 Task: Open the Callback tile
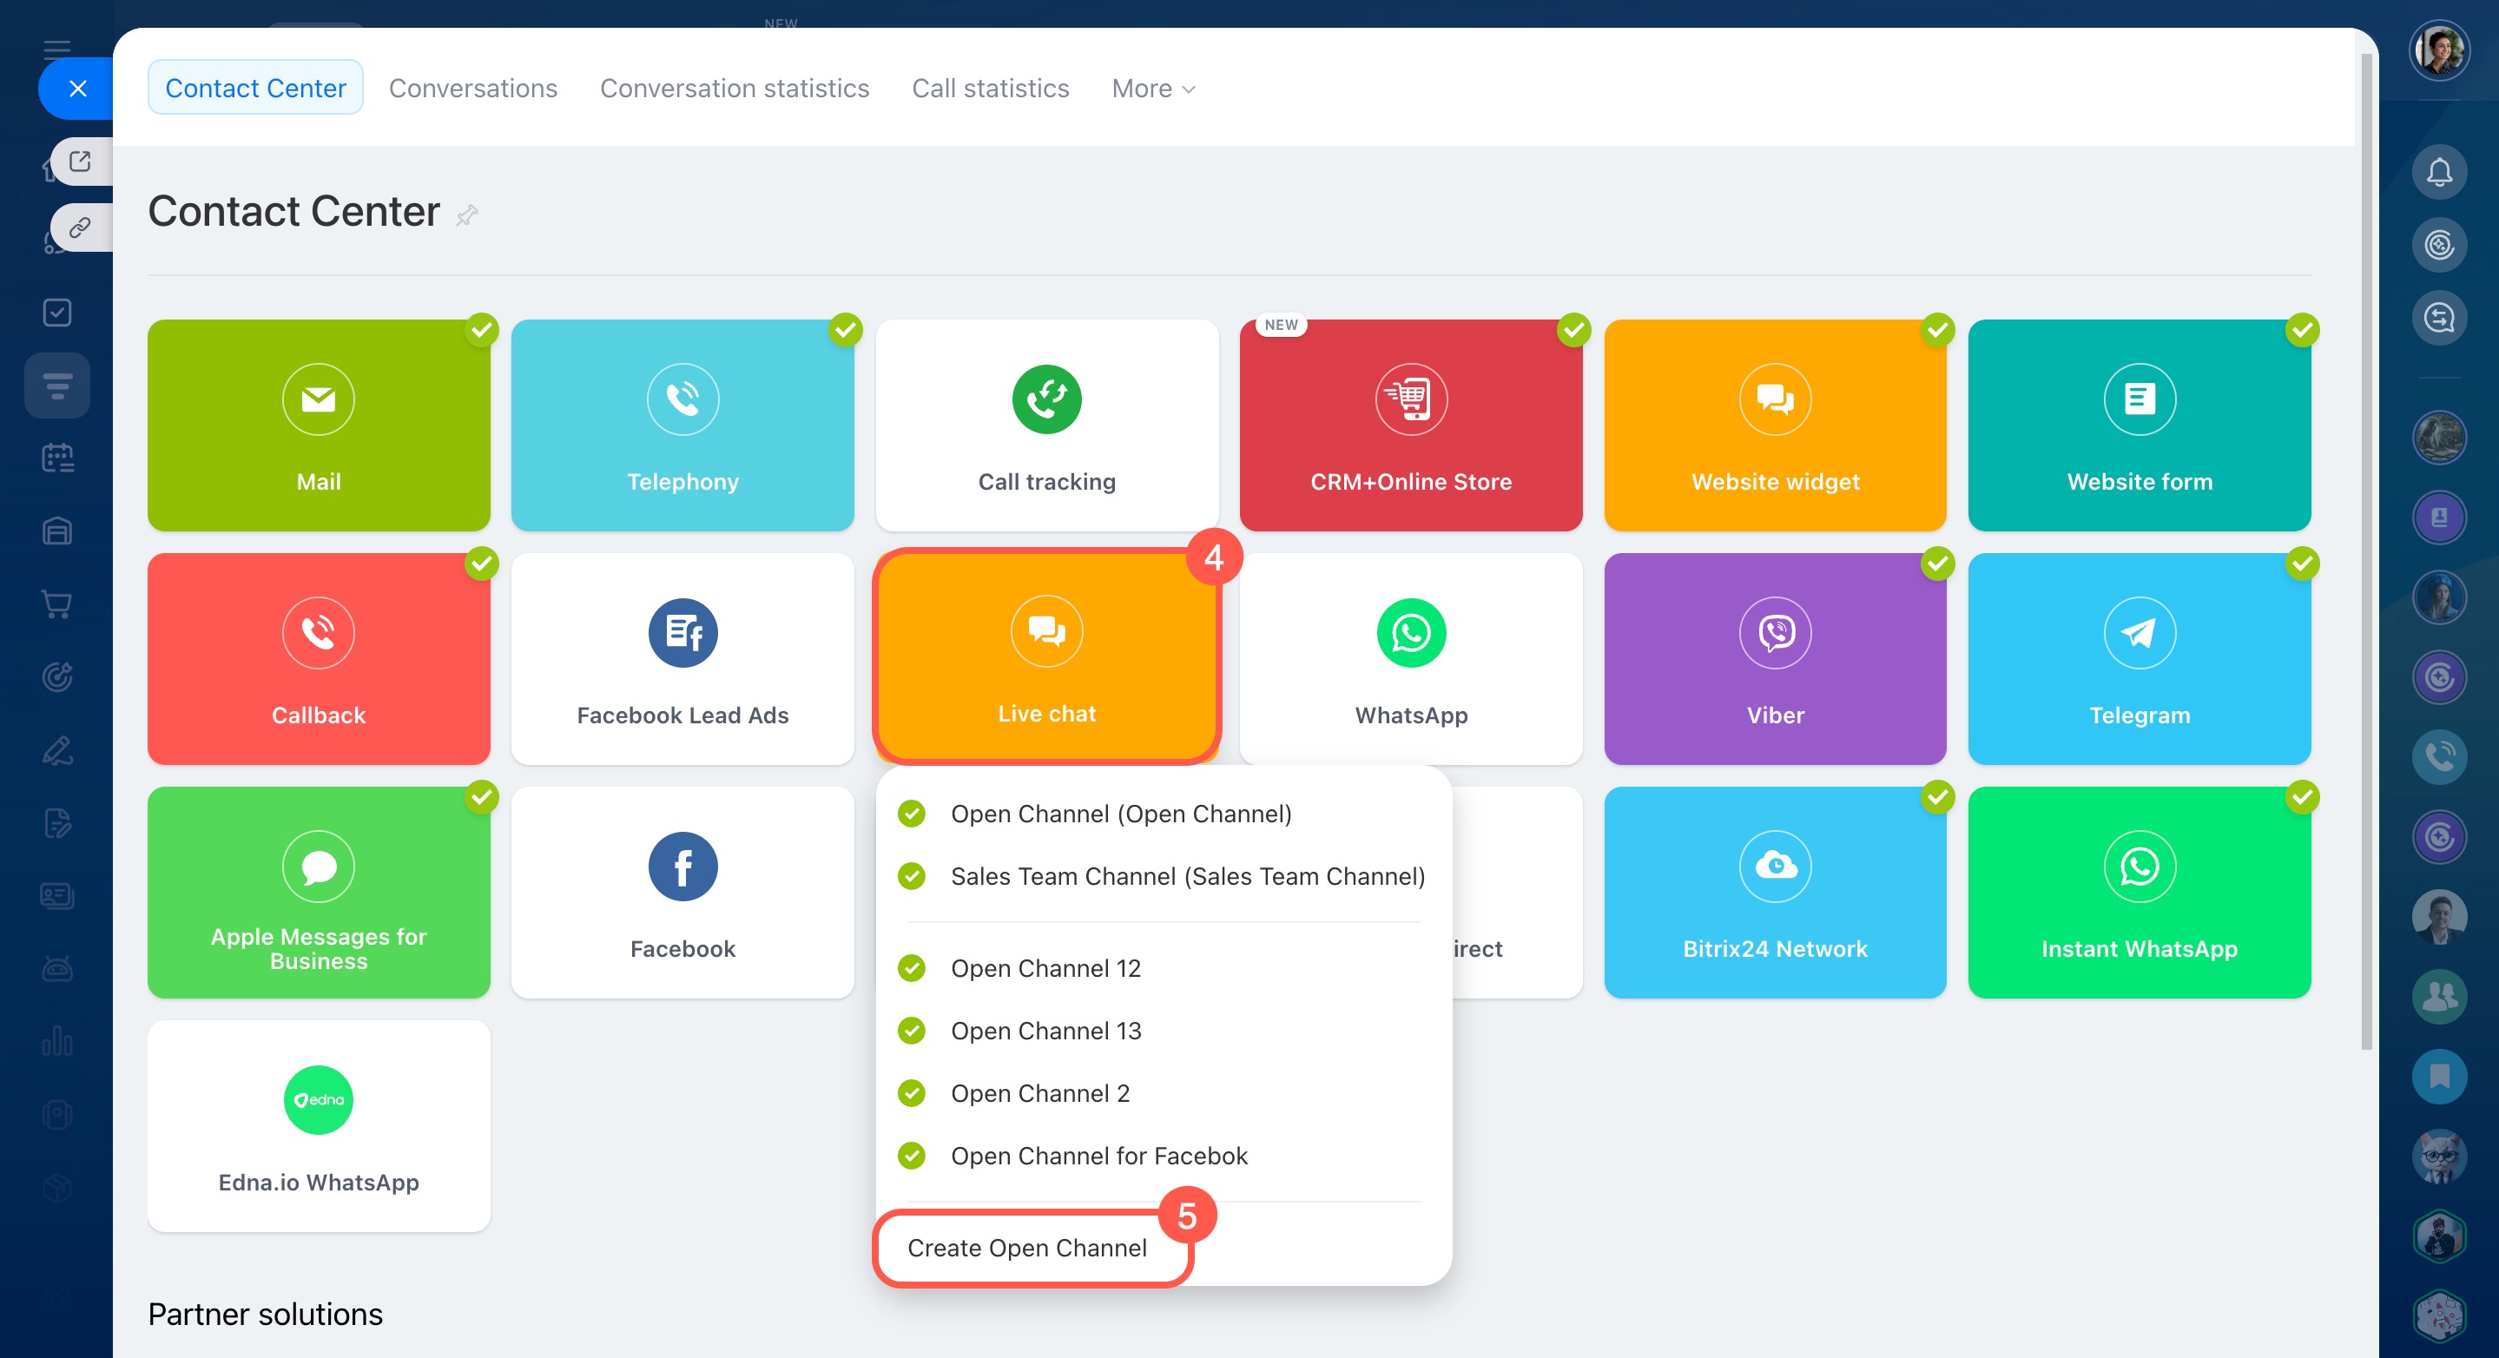click(318, 659)
